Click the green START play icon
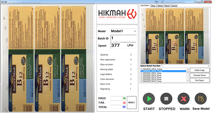 click(149, 99)
